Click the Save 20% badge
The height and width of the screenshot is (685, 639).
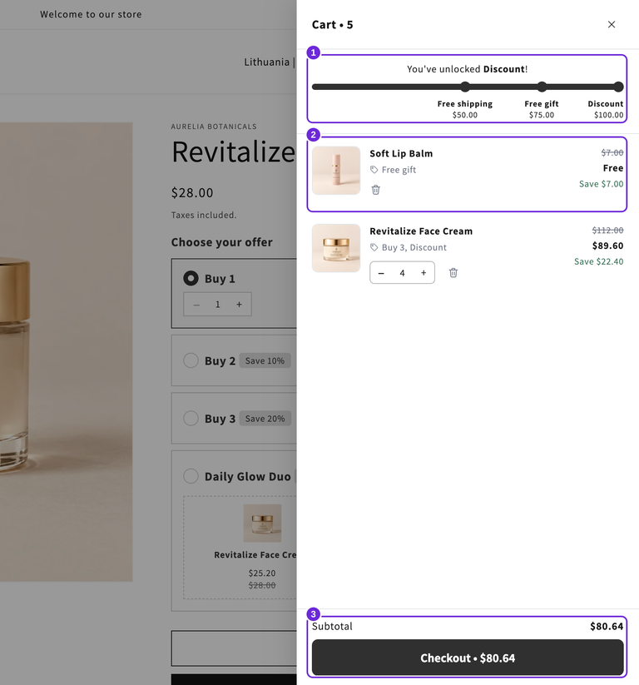[265, 419]
